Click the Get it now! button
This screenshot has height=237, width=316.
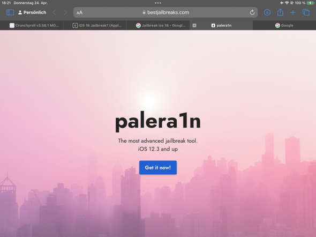point(158,168)
